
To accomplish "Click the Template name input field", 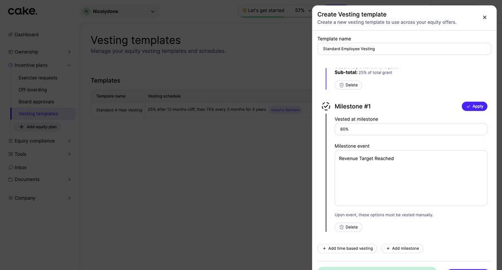I will click(404, 49).
